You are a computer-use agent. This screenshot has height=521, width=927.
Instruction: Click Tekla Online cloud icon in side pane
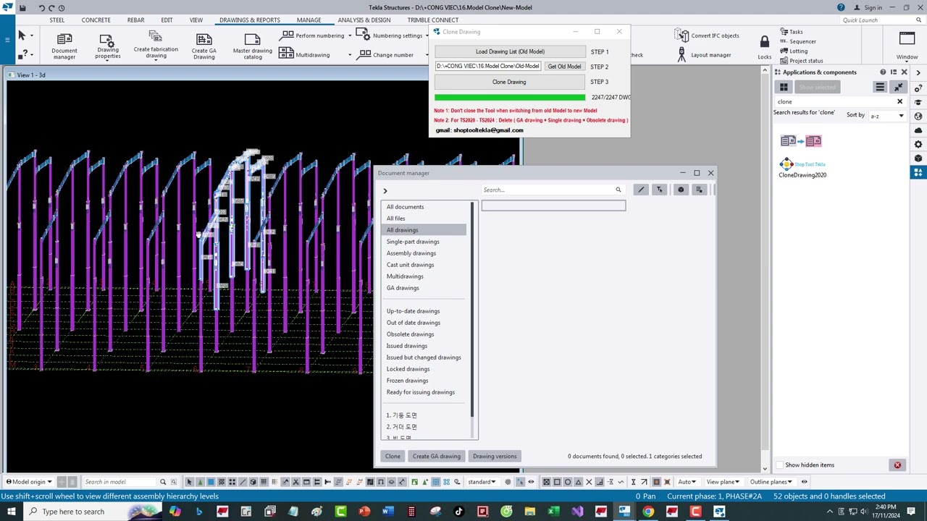point(918,130)
